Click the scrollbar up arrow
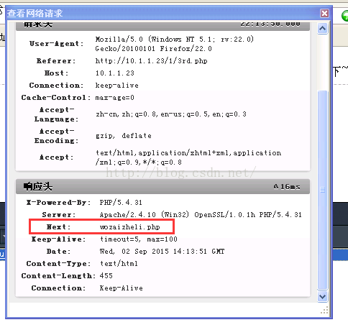Viewport: 348px width, 330px height. pos(322,29)
